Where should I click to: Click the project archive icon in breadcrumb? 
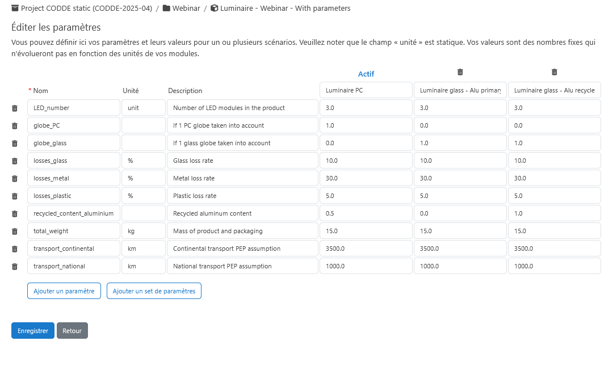click(x=15, y=8)
